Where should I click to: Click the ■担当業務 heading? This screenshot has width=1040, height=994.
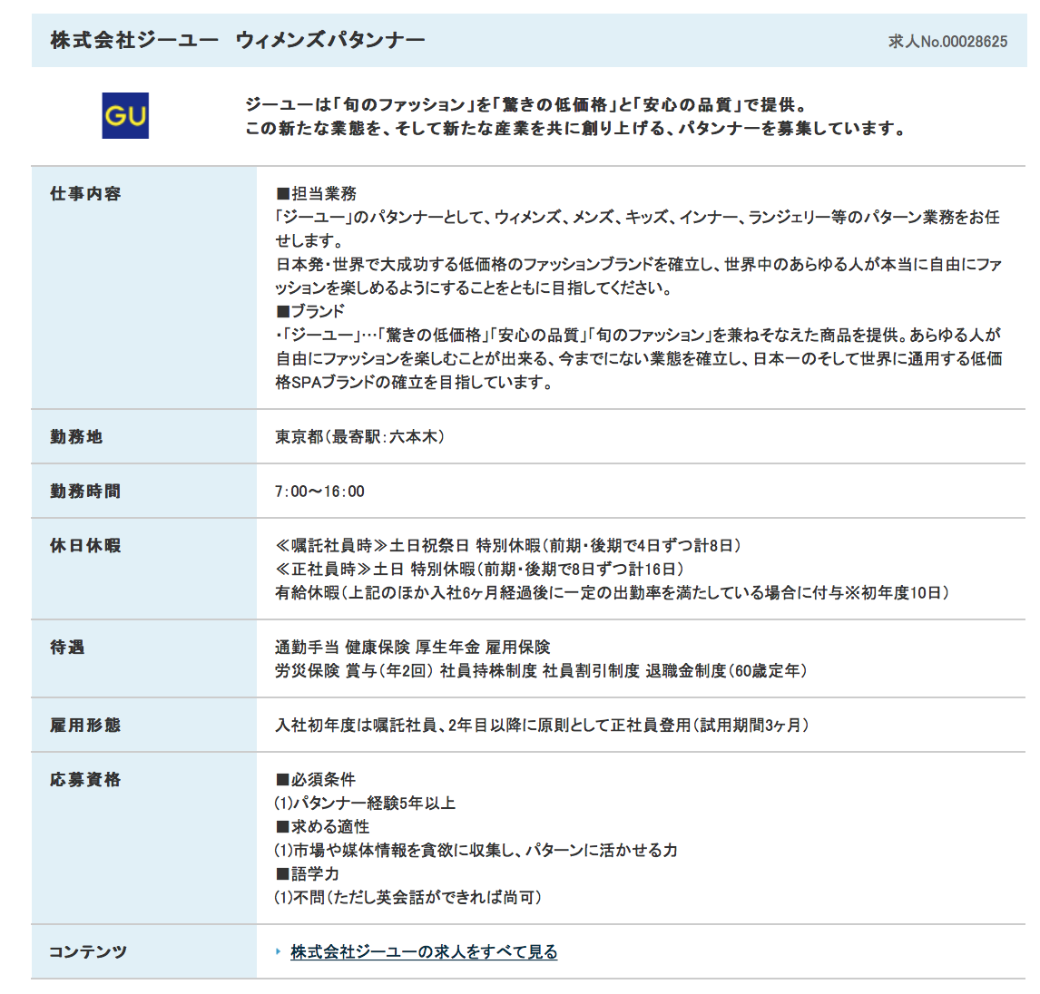pos(317,193)
